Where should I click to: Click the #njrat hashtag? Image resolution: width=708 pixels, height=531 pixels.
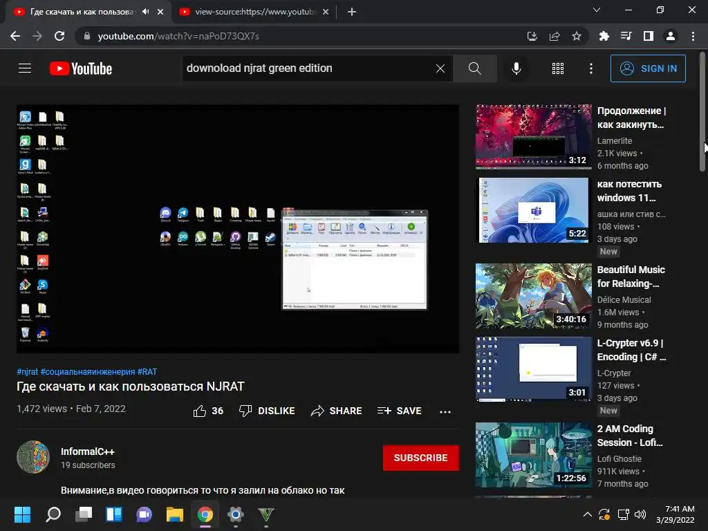click(x=28, y=371)
